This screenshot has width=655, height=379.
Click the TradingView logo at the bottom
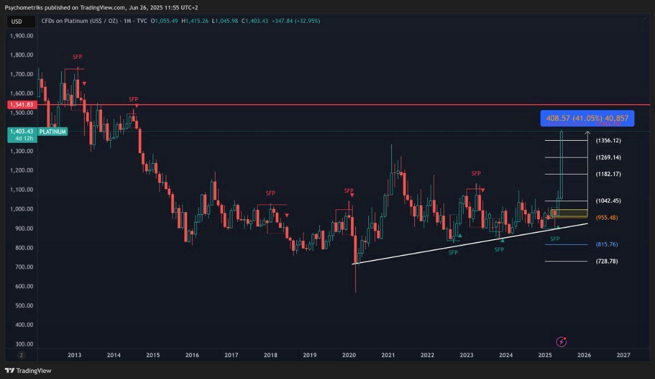coord(28,371)
